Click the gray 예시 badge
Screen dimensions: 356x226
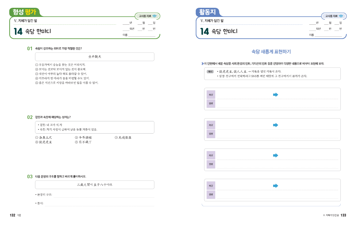(210, 71)
